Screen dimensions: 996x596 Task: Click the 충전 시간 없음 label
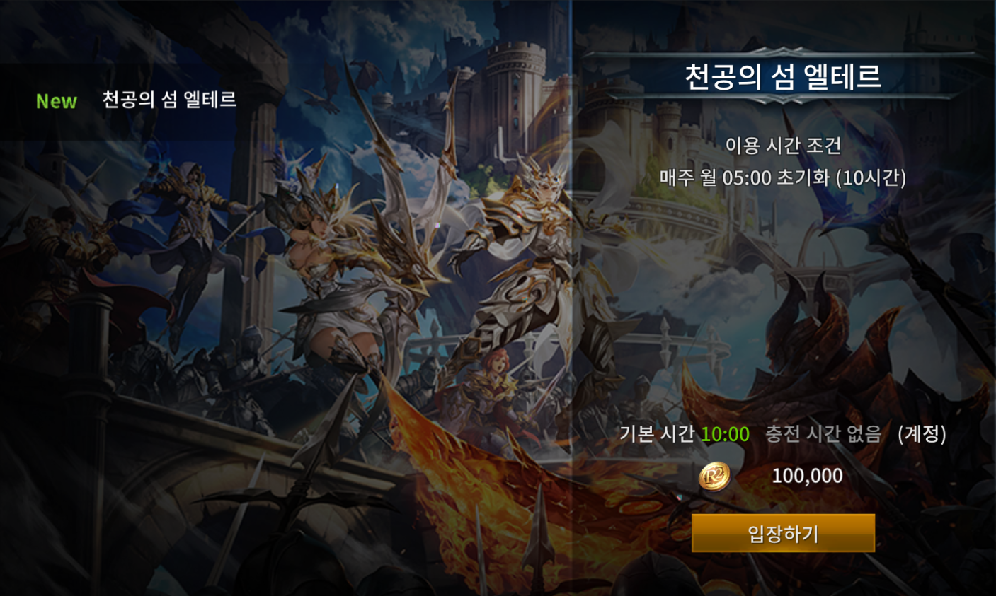click(x=823, y=433)
